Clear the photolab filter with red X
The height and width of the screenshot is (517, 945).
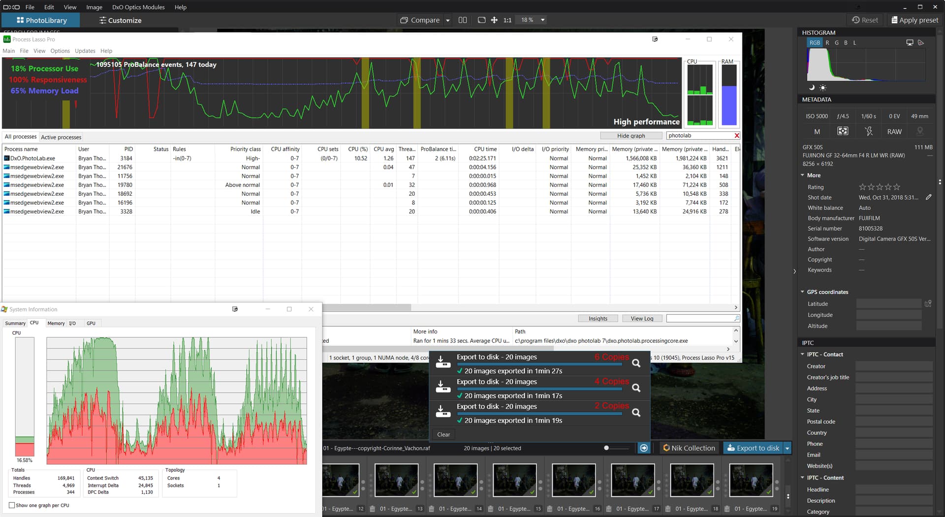tap(737, 136)
